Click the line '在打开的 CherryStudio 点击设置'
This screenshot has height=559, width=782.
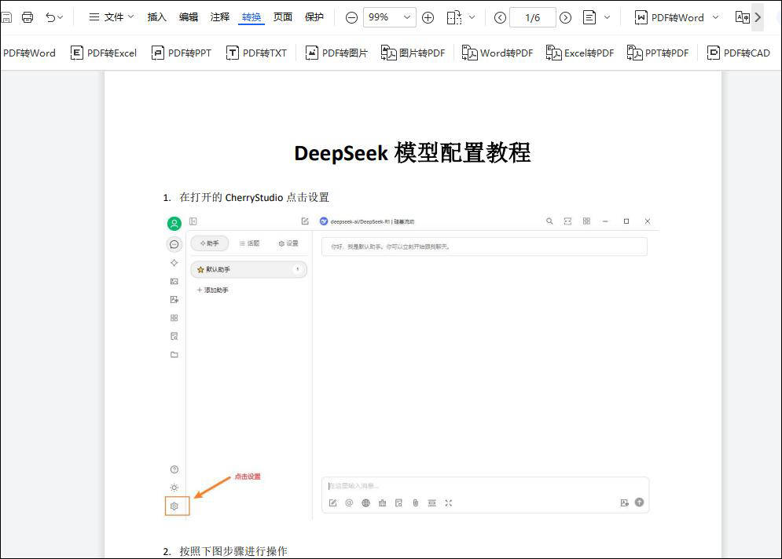click(x=255, y=197)
